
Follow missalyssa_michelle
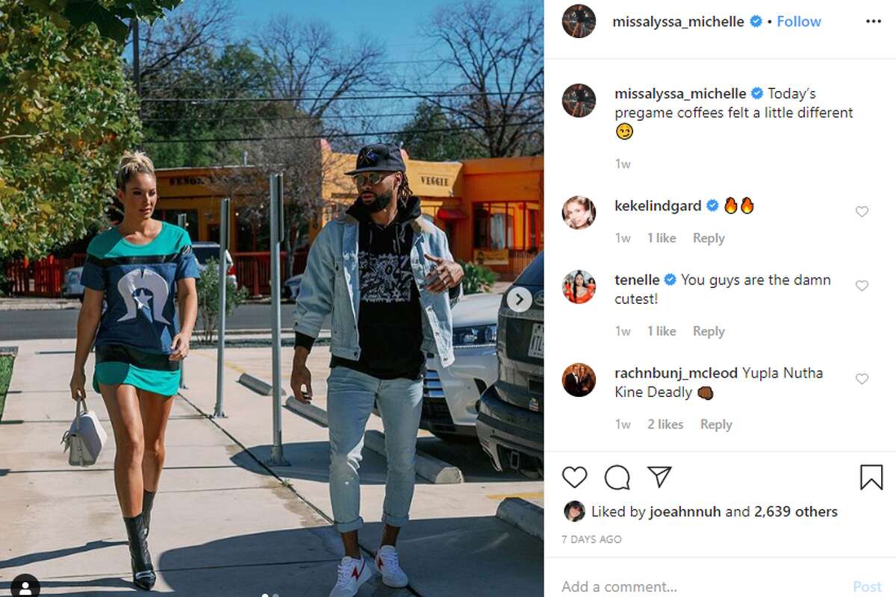[x=799, y=22]
